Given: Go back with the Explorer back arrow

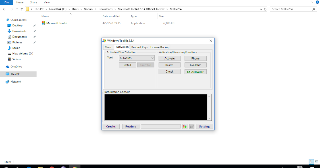Looking at the screenshot, I should tap(5, 9).
